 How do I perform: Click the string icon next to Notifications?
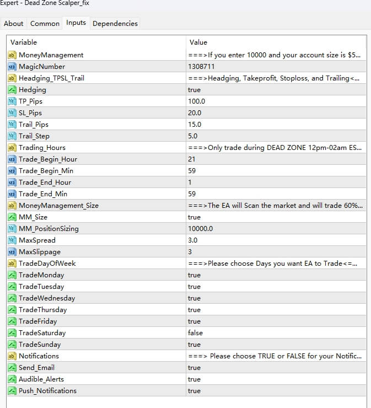click(12, 356)
